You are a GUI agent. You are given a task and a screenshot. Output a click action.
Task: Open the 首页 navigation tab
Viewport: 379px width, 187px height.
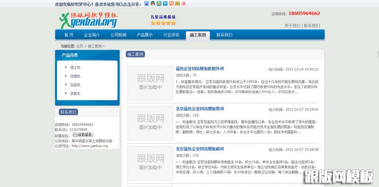[69, 35]
